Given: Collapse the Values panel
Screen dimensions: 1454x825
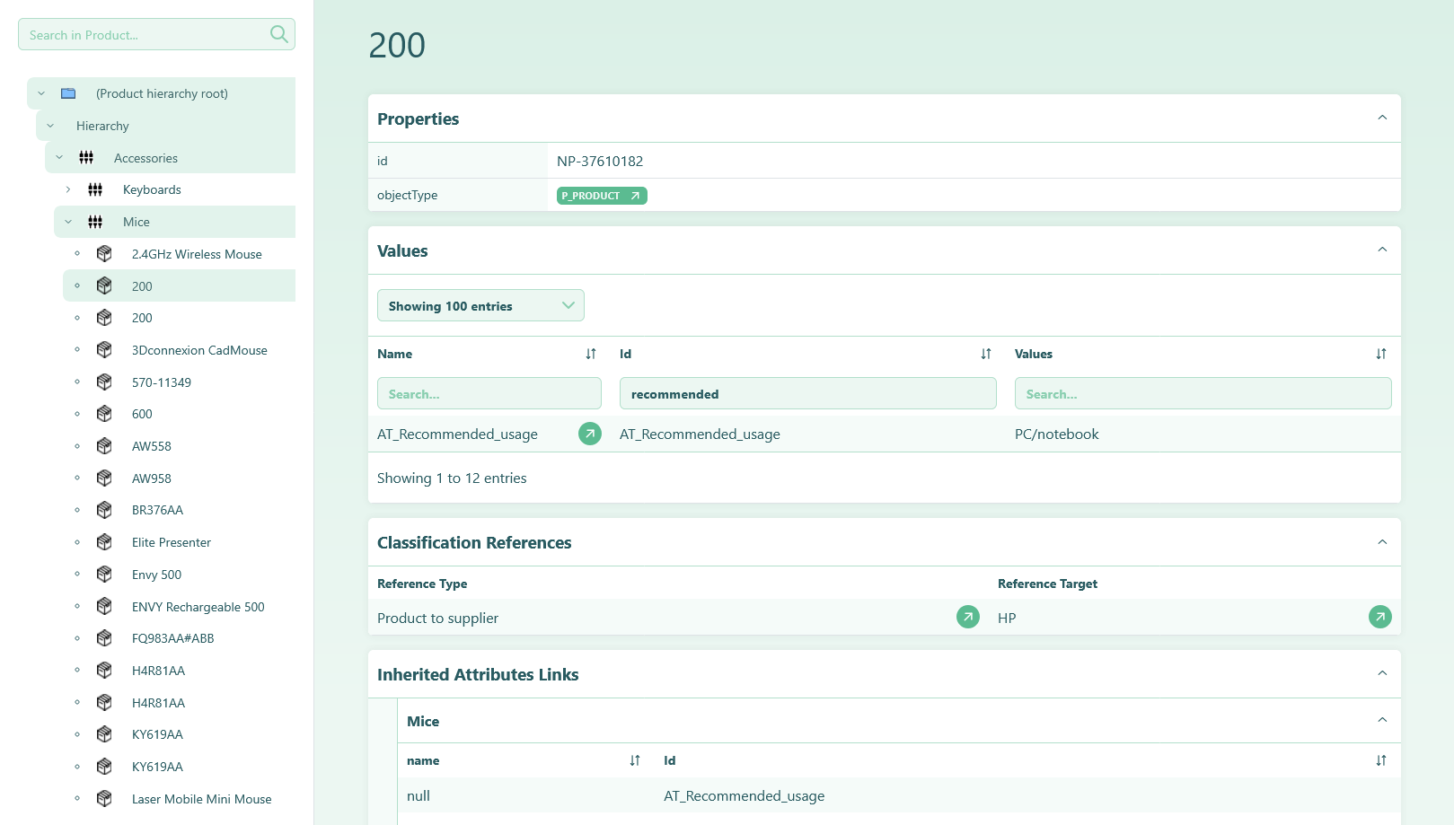Looking at the screenshot, I should [x=1382, y=250].
